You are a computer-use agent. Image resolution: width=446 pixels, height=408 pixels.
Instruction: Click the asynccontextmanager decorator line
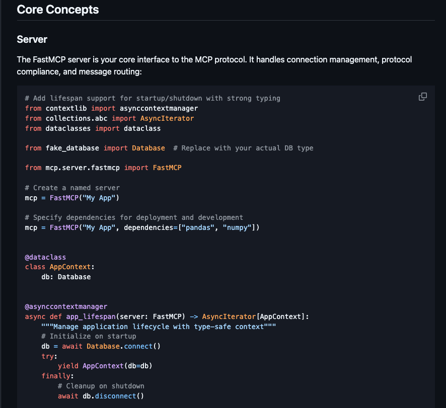click(66, 306)
